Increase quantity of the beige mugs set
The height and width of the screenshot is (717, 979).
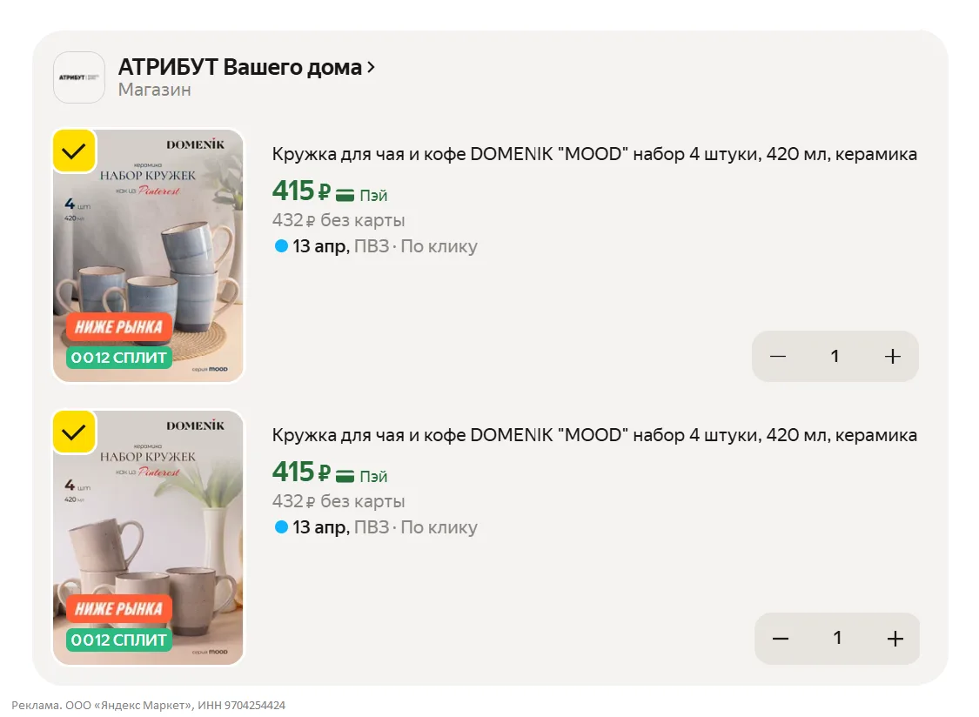point(895,639)
